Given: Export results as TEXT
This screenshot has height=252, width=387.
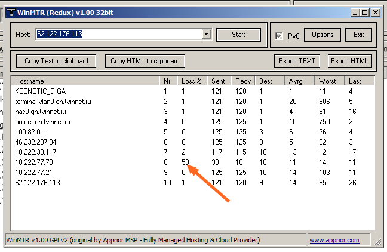Looking at the screenshot, I should [297, 61].
